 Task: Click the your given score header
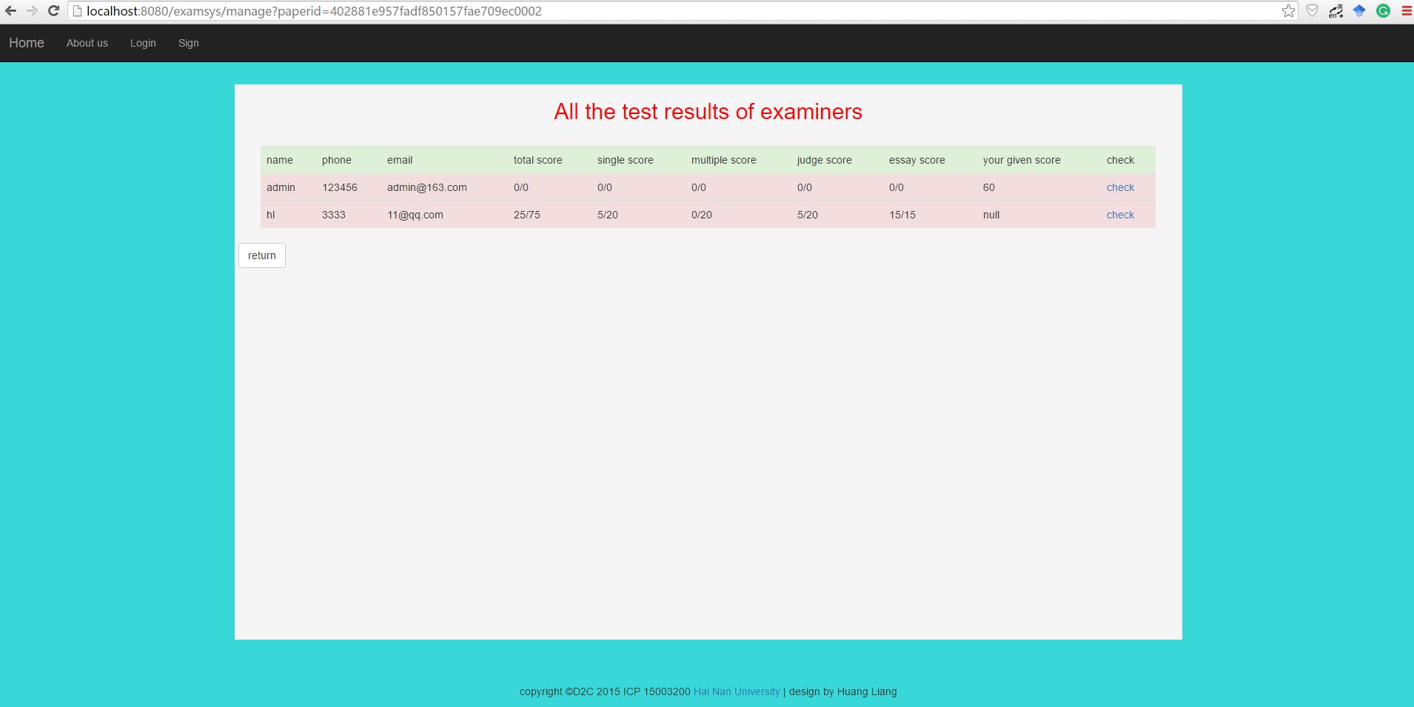click(x=1022, y=160)
